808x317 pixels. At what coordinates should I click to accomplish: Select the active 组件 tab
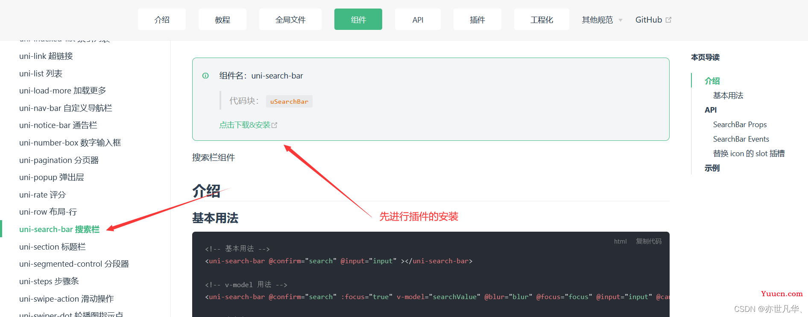(x=358, y=20)
